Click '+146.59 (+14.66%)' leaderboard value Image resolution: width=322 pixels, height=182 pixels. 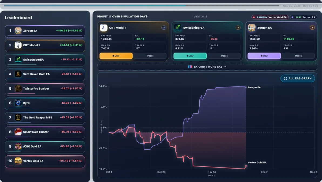tap(69, 30)
